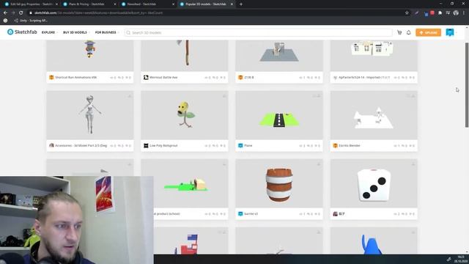
Task: Open the browser extensions puzzle icon
Action: click(440, 13)
